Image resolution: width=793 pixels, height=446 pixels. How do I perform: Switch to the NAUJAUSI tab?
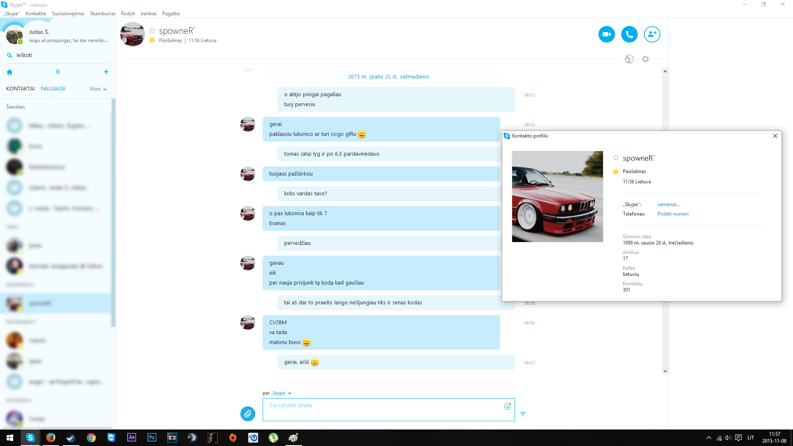(x=53, y=89)
